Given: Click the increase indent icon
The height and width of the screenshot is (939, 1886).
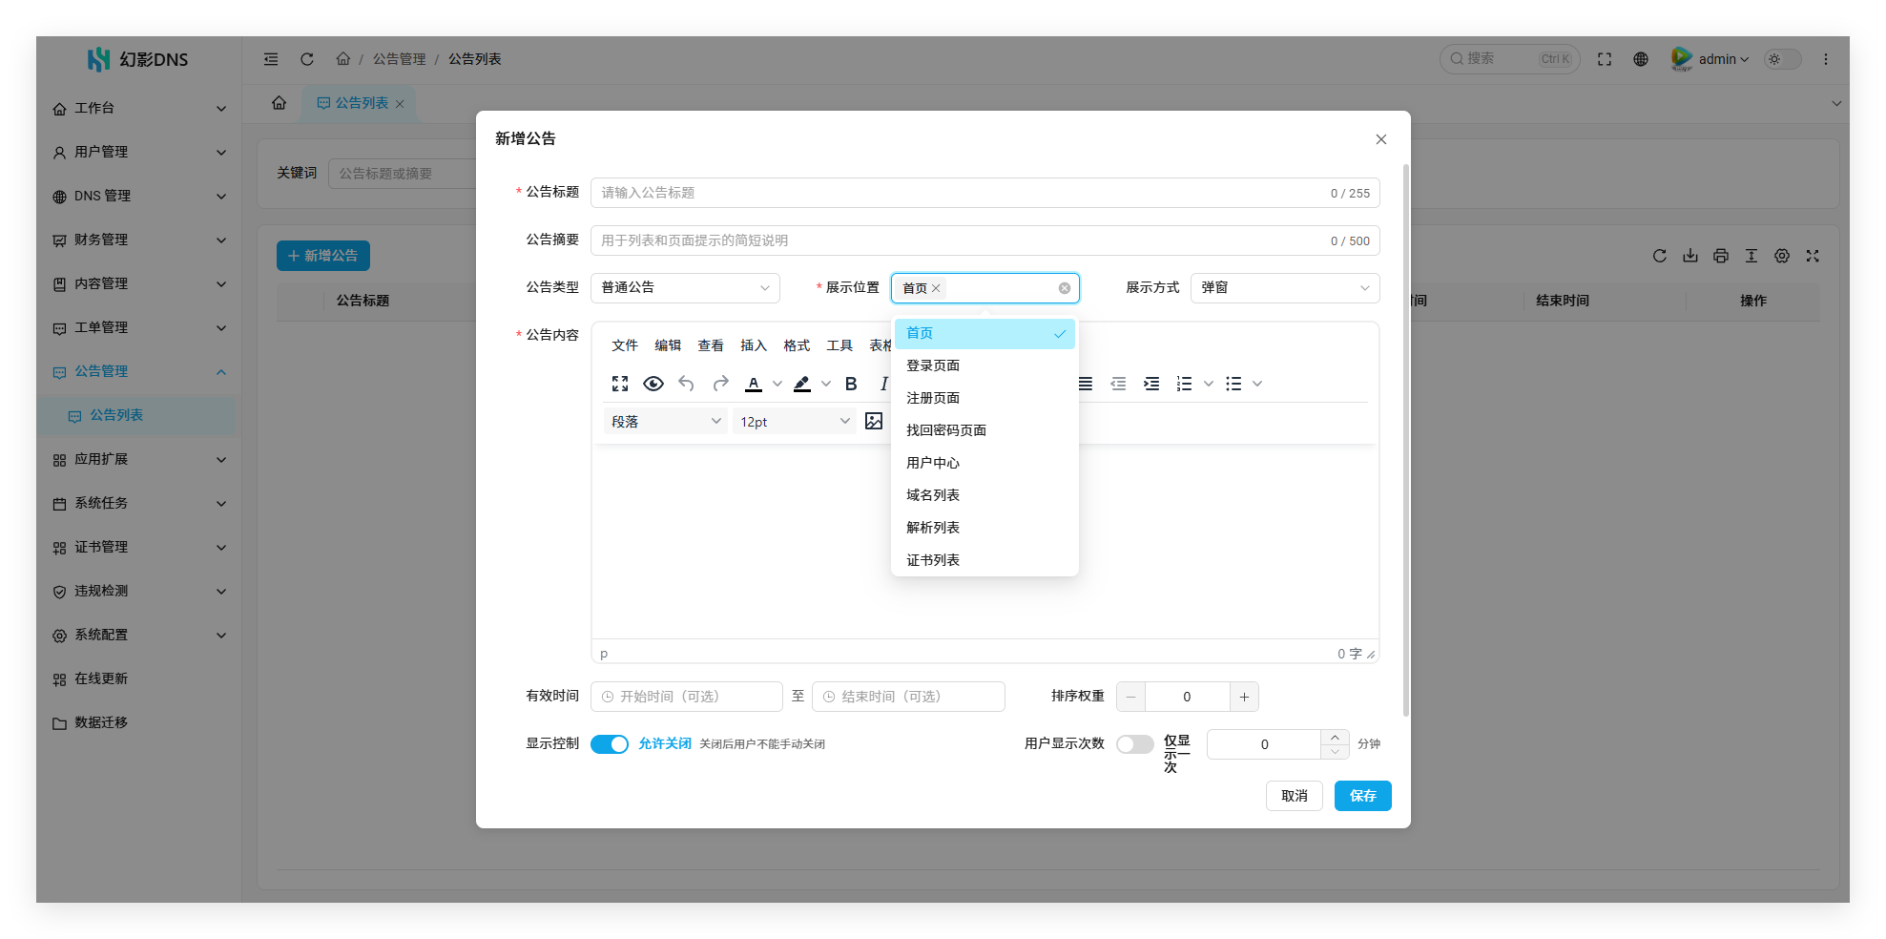Looking at the screenshot, I should [1151, 384].
